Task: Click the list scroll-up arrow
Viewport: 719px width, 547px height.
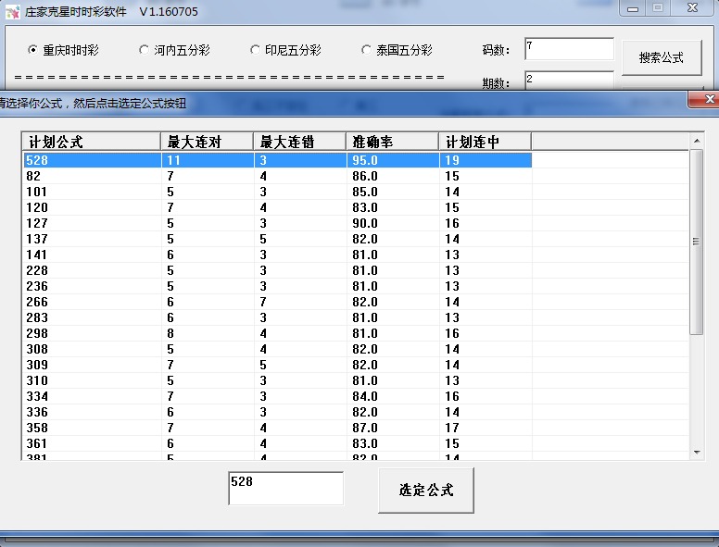Action: pos(697,142)
